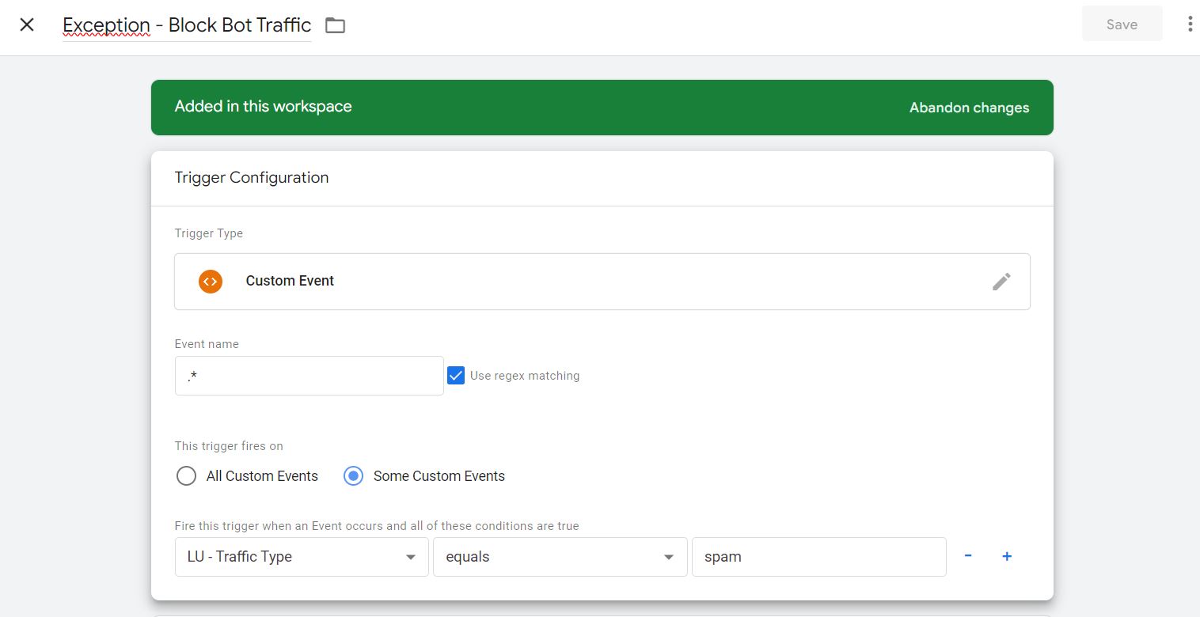1200x617 pixels.
Task: Click the pencil icon to edit trigger type
Action: [x=1001, y=281]
